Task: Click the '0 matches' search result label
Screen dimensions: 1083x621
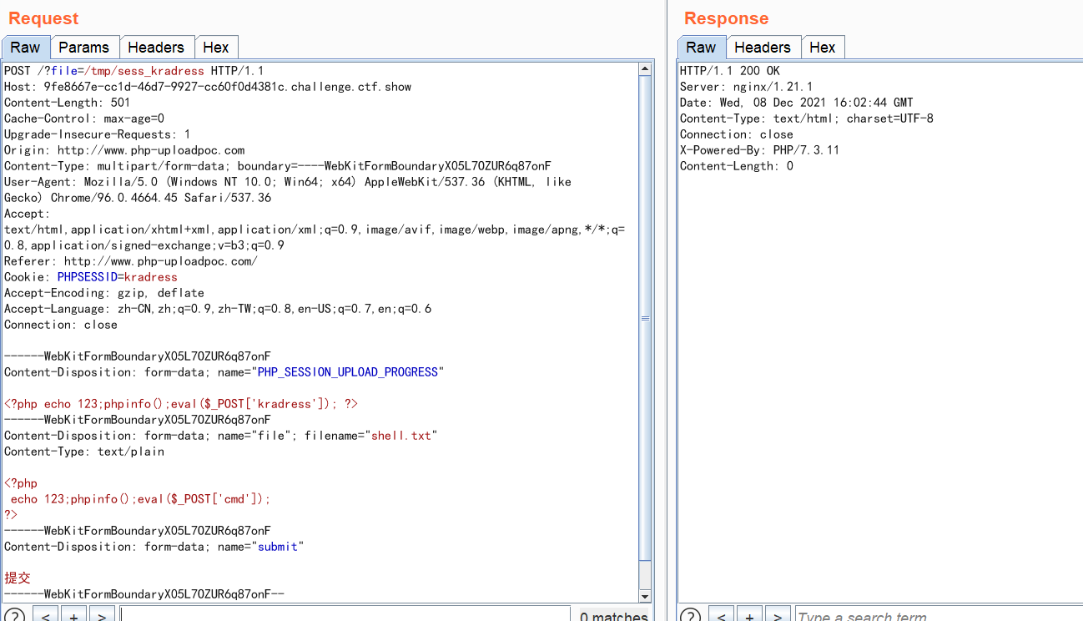Action: pos(614,617)
